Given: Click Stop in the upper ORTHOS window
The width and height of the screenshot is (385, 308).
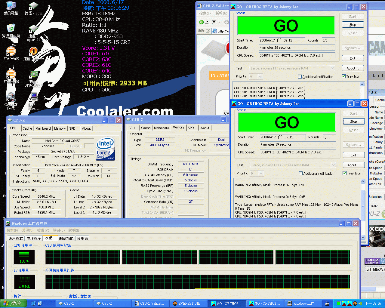Looking at the screenshot, I should click(353, 25).
